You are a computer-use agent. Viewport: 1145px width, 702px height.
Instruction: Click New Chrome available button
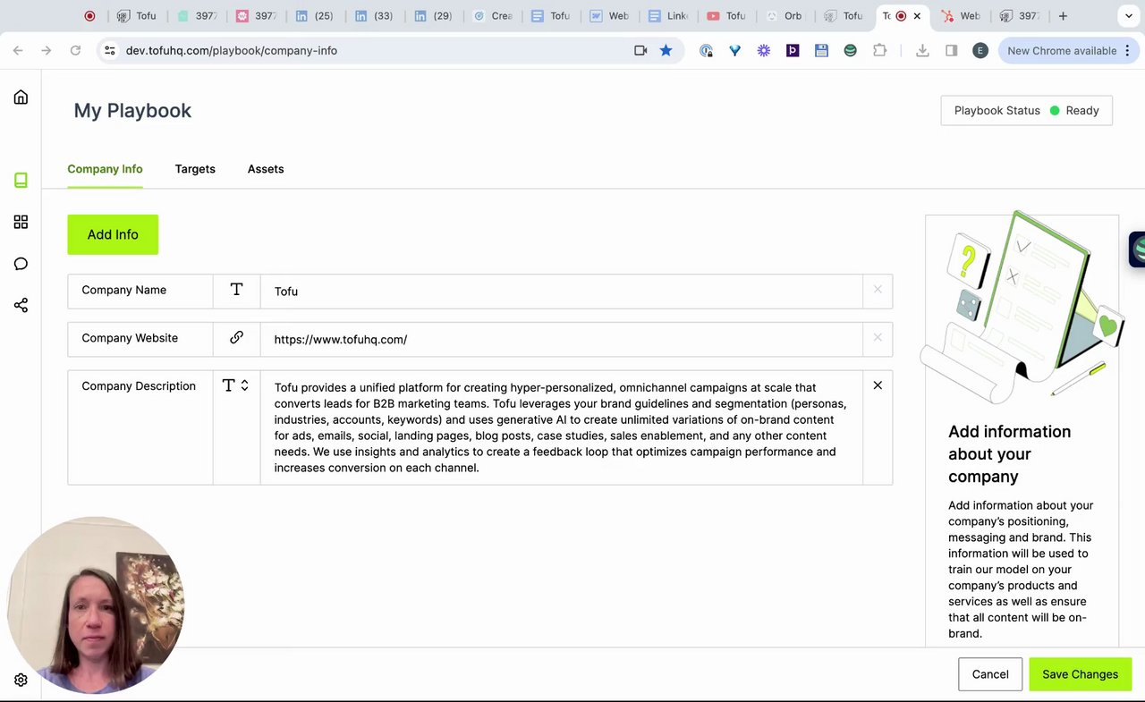(x=1062, y=51)
